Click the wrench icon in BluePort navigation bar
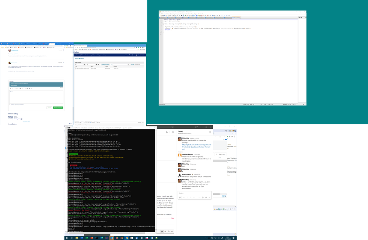This screenshot has height=240, width=368. [x=129, y=55]
